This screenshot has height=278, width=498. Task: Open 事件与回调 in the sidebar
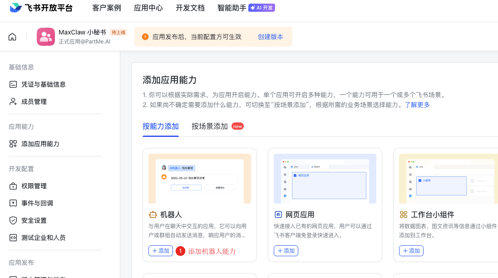(37, 203)
